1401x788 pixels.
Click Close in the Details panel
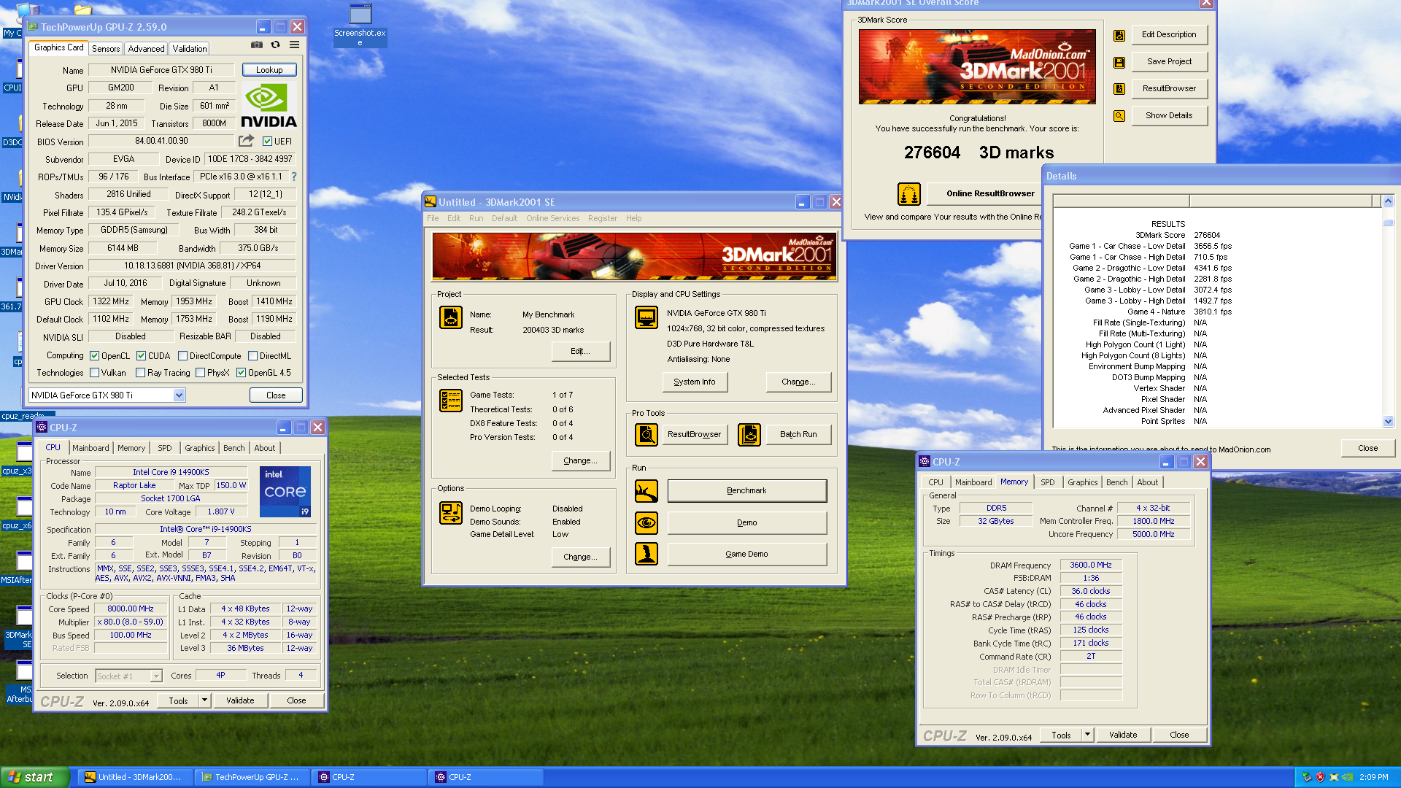(1367, 449)
